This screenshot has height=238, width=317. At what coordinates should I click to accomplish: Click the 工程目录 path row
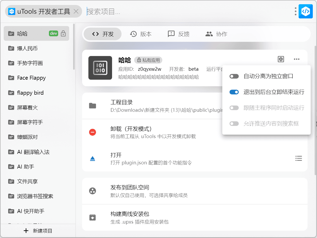pos(195,106)
